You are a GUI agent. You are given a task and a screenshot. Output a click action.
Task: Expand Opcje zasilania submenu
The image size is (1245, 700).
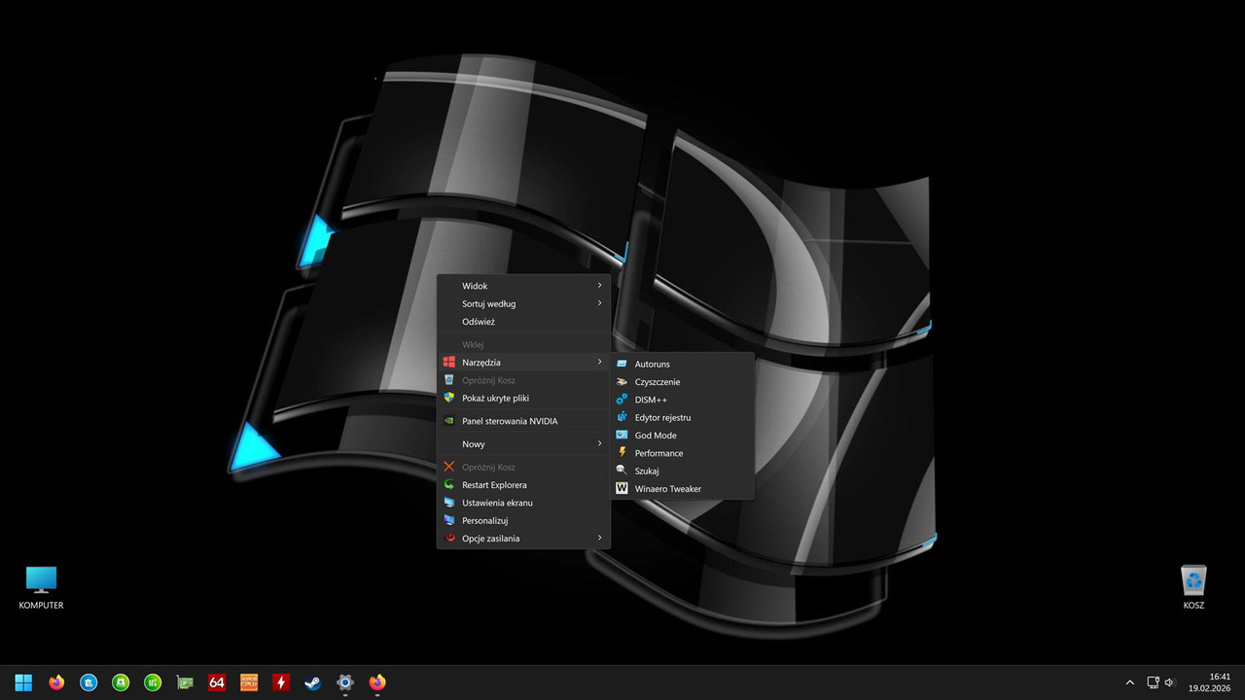pyautogui.click(x=523, y=538)
